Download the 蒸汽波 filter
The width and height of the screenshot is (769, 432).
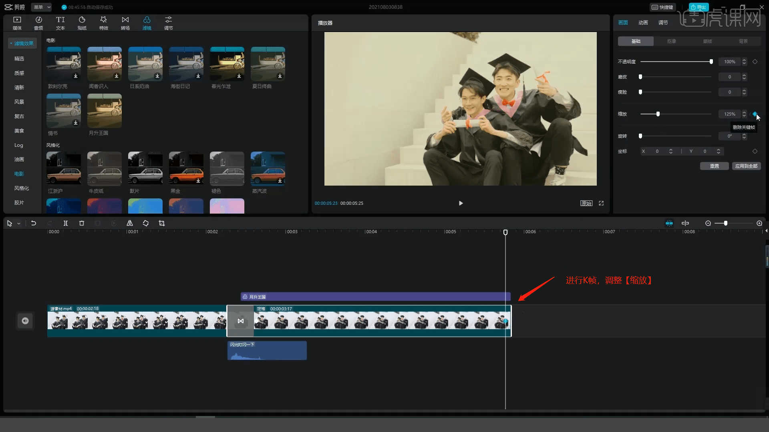(280, 181)
